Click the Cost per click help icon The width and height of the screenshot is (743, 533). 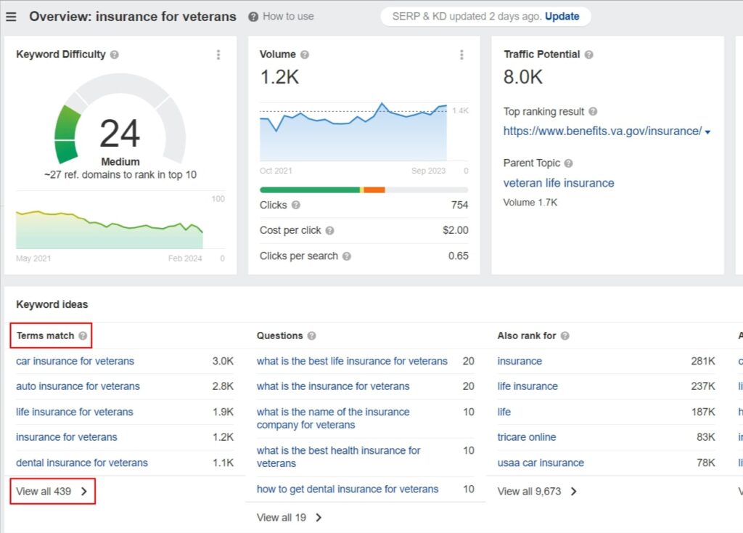click(x=330, y=230)
